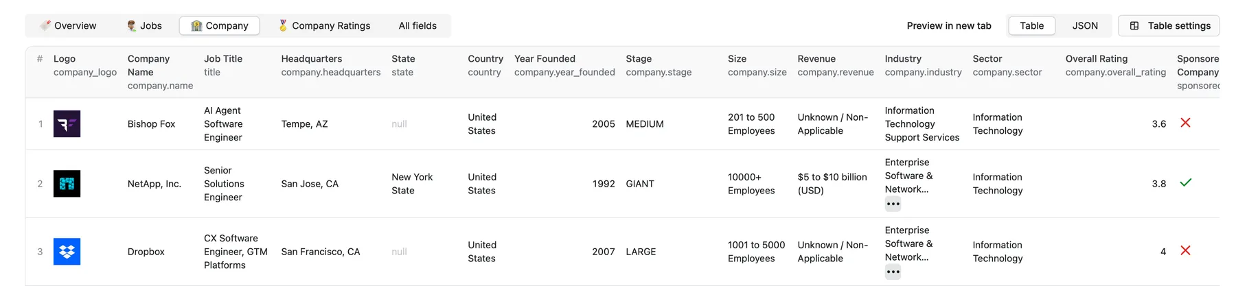
Task: Expand truncated Industry text for Dropbox
Action: 893,272
